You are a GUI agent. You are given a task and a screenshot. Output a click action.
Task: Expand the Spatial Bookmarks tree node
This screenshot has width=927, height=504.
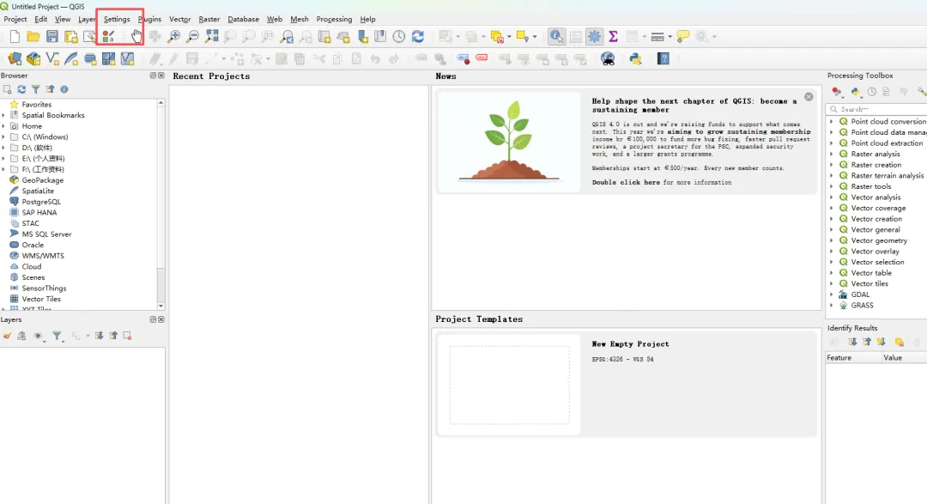(x=3, y=115)
